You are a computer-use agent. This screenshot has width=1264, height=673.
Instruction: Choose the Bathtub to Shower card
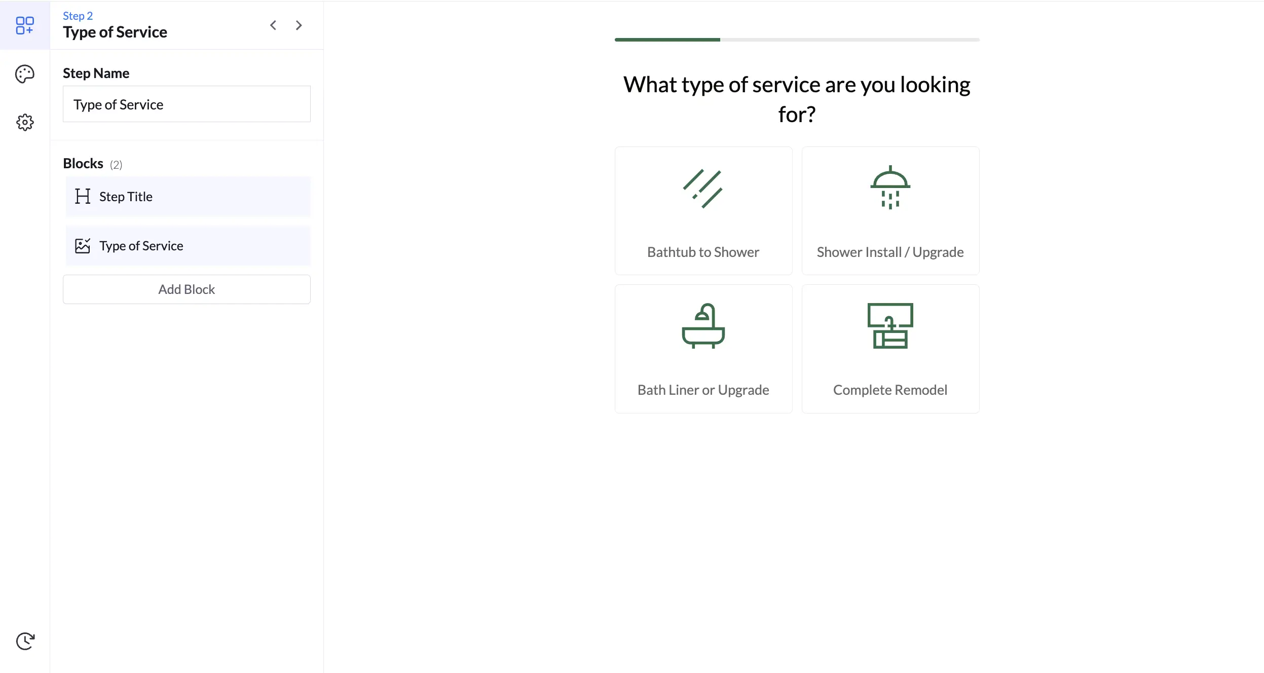pos(703,211)
